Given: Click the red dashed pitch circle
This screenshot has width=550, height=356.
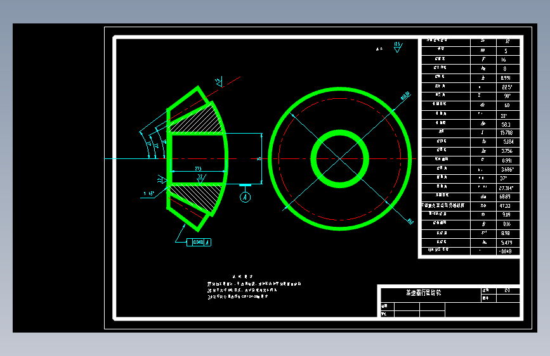Looking at the screenshot, I should [x=339, y=159].
